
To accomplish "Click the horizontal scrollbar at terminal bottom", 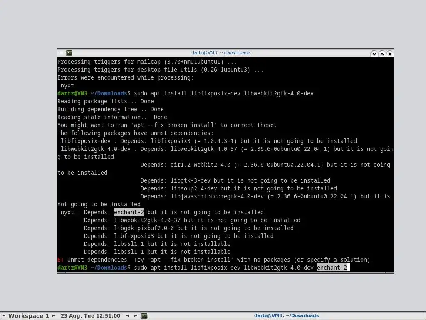I will point(225,272).
